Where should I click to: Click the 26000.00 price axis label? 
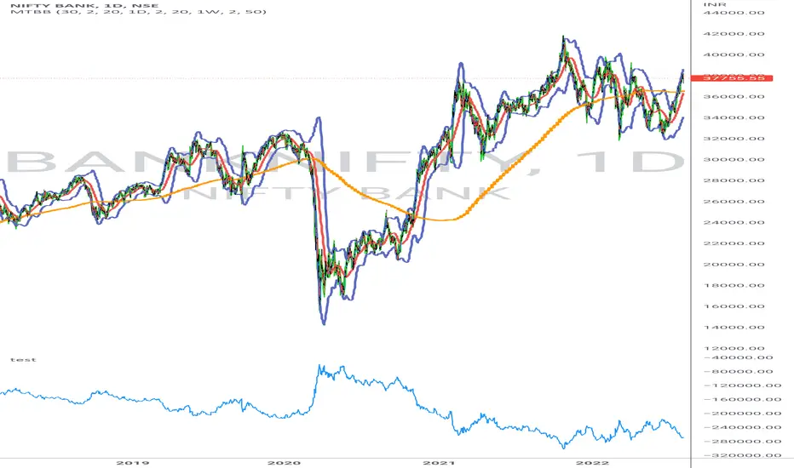coord(734,202)
